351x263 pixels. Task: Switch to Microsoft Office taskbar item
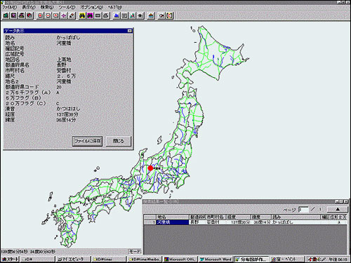tap(180, 259)
